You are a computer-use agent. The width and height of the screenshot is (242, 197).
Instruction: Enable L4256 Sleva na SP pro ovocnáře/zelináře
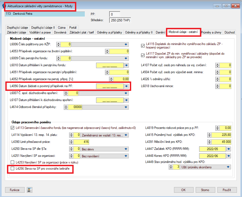13,169
